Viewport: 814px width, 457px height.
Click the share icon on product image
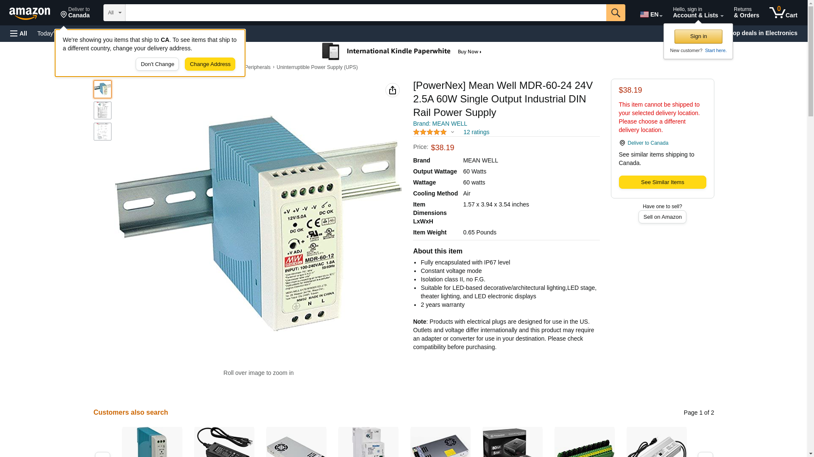click(x=393, y=90)
